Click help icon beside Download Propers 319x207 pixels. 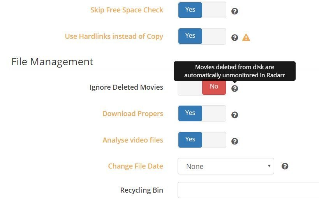(234, 115)
